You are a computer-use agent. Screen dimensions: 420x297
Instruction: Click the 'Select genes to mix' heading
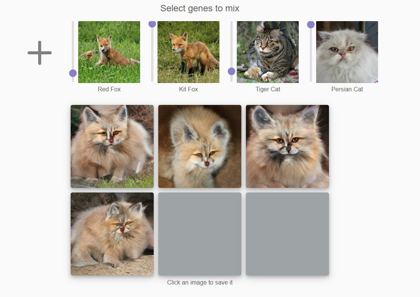[x=200, y=8]
